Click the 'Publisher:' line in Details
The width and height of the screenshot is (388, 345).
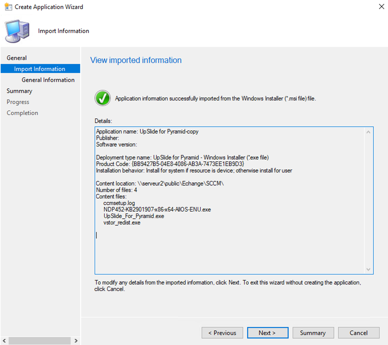[108, 138]
